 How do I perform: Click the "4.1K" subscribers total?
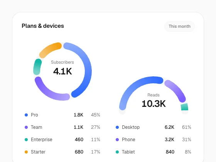click(62, 71)
